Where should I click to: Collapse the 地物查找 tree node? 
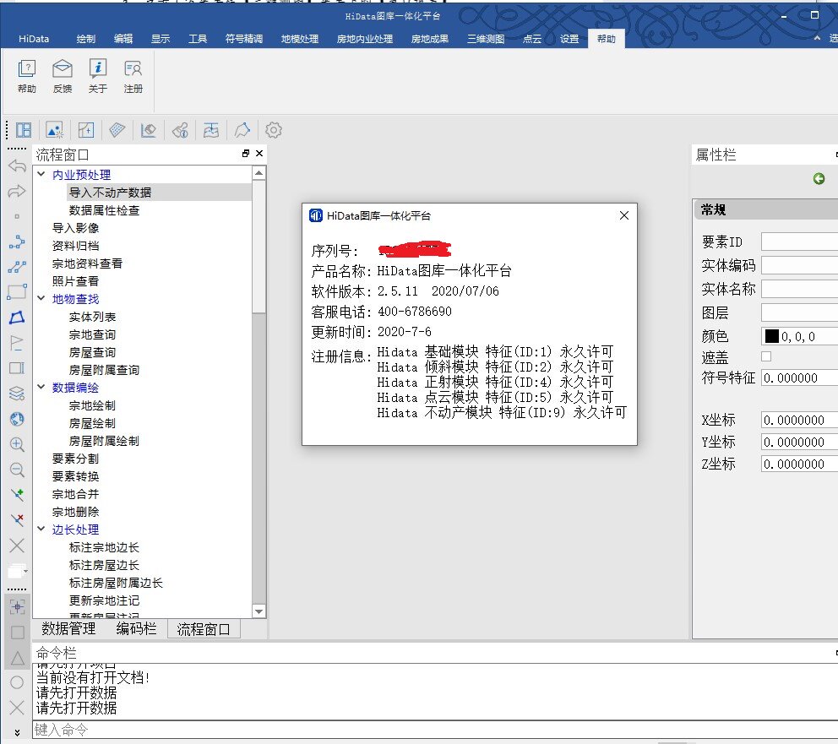coord(41,298)
